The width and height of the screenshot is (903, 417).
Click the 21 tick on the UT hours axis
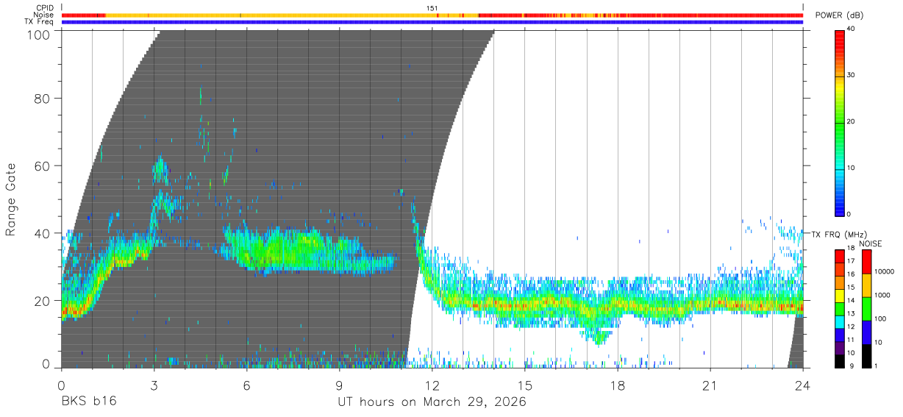point(710,385)
